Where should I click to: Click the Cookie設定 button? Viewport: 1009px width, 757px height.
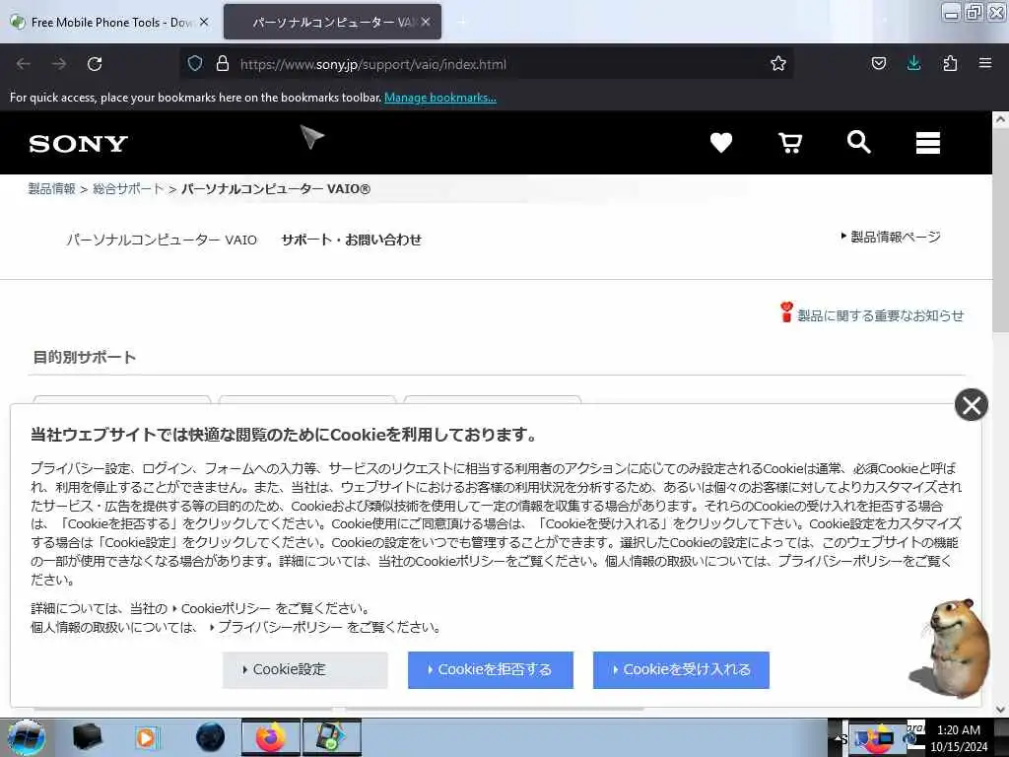pyautogui.click(x=305, y=670)
